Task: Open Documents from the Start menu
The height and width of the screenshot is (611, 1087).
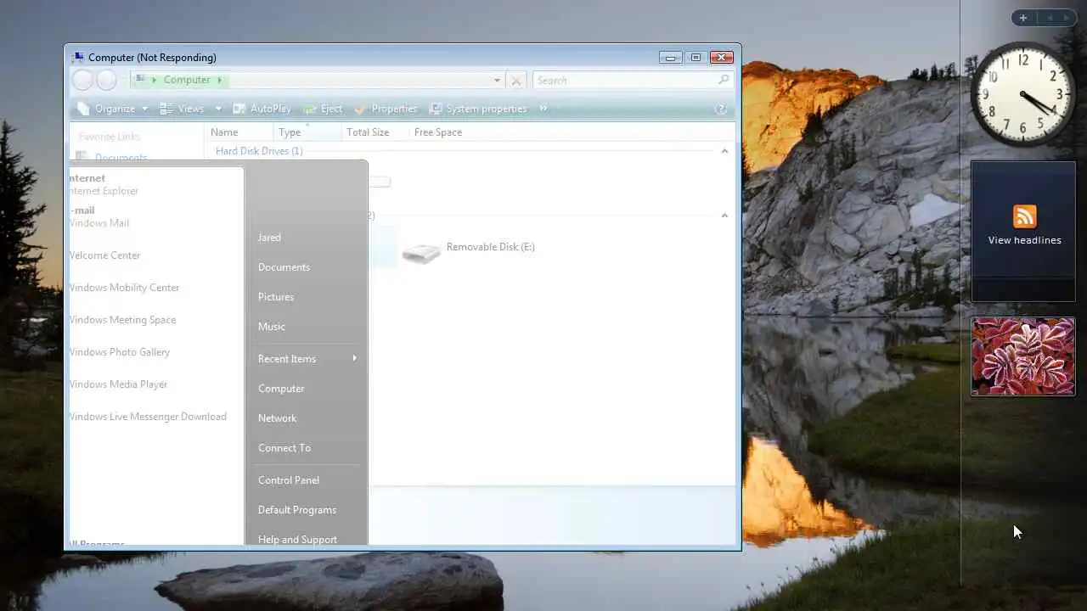Action: [284, 267]
